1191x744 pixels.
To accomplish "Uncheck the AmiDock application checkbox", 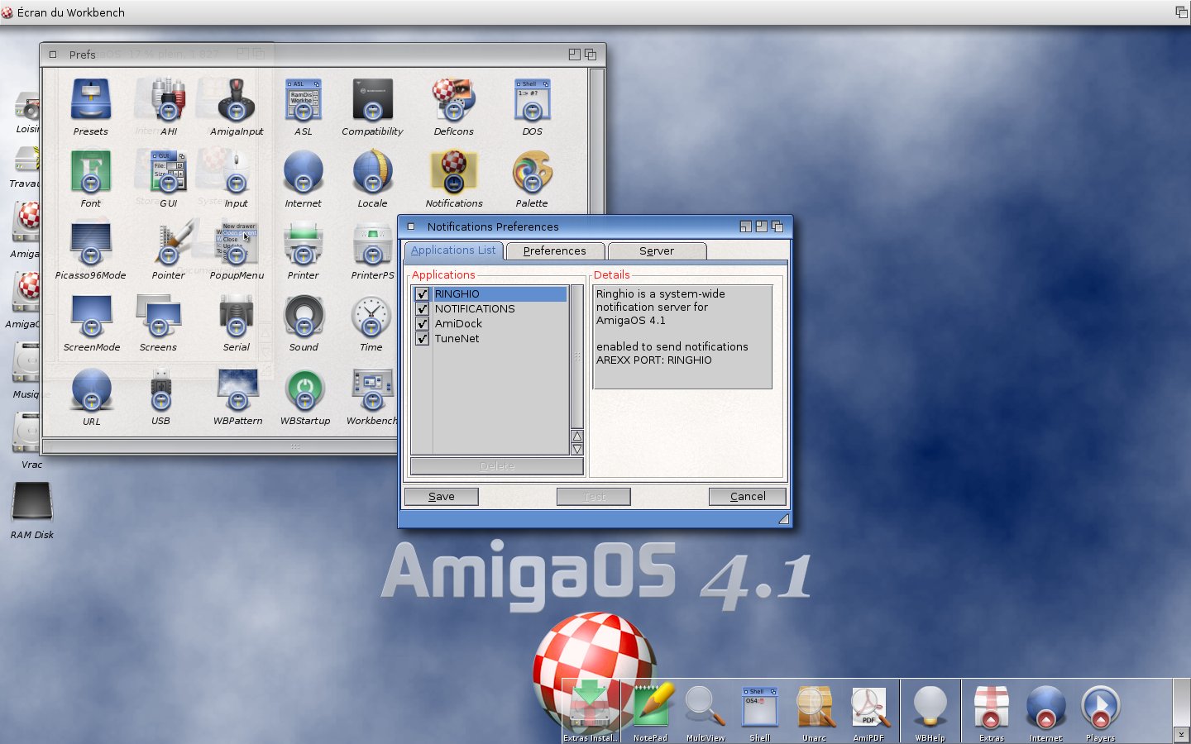I will [x=423, y=324].
